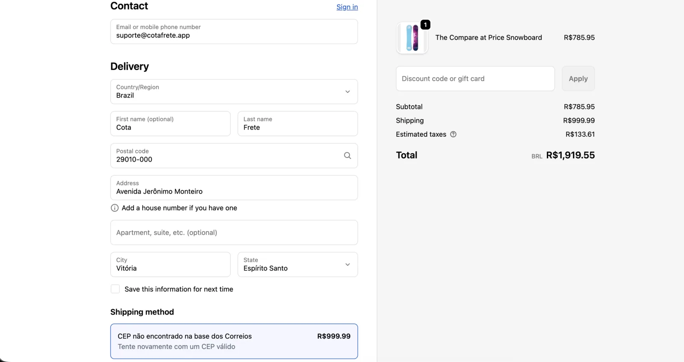Image resolution: width=684 pixels, height=362 pixels.
Task: Click the Tente novamente com um CEP válido text
Action: click(177, 347)
